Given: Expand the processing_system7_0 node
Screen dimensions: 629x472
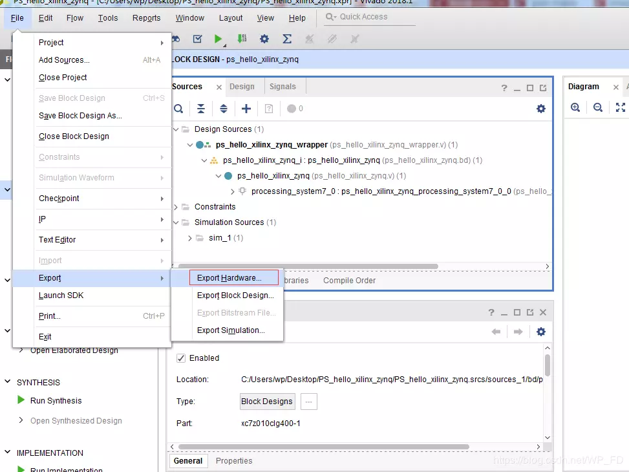Looking at the screenshot, I should click(x=233, y=192).
